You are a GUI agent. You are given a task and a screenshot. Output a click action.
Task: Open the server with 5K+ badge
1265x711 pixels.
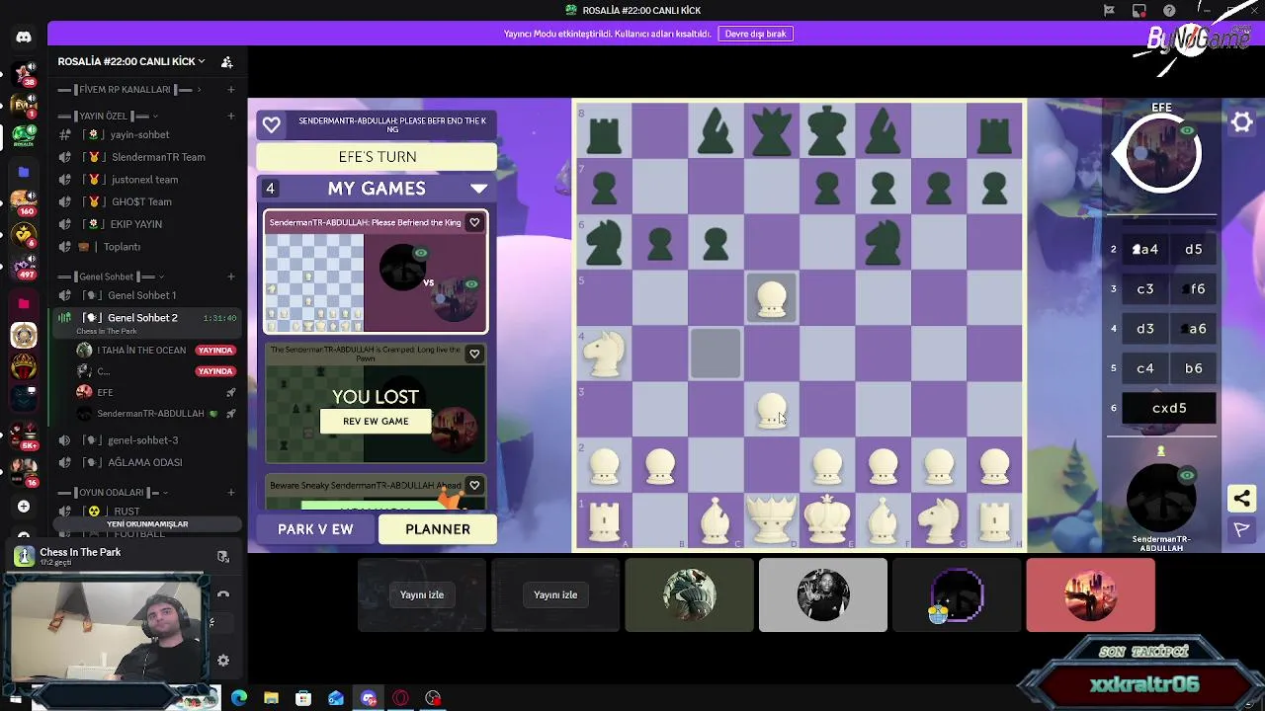(24, 434)
